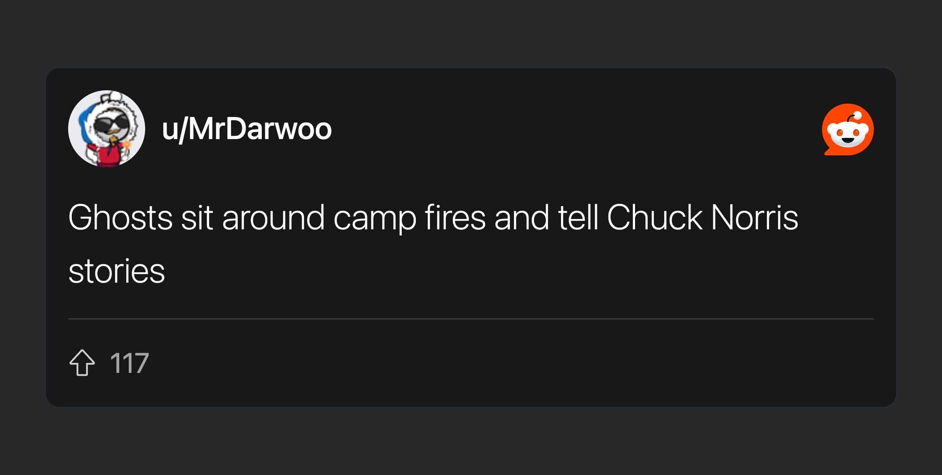Click the word "Ghosts" in the post
The width and height of the screenshot is (942, 475).
tap(120, 217)
